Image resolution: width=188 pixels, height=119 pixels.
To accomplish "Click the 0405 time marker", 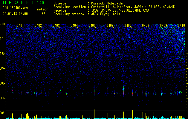I will click(x=92, y=26).
